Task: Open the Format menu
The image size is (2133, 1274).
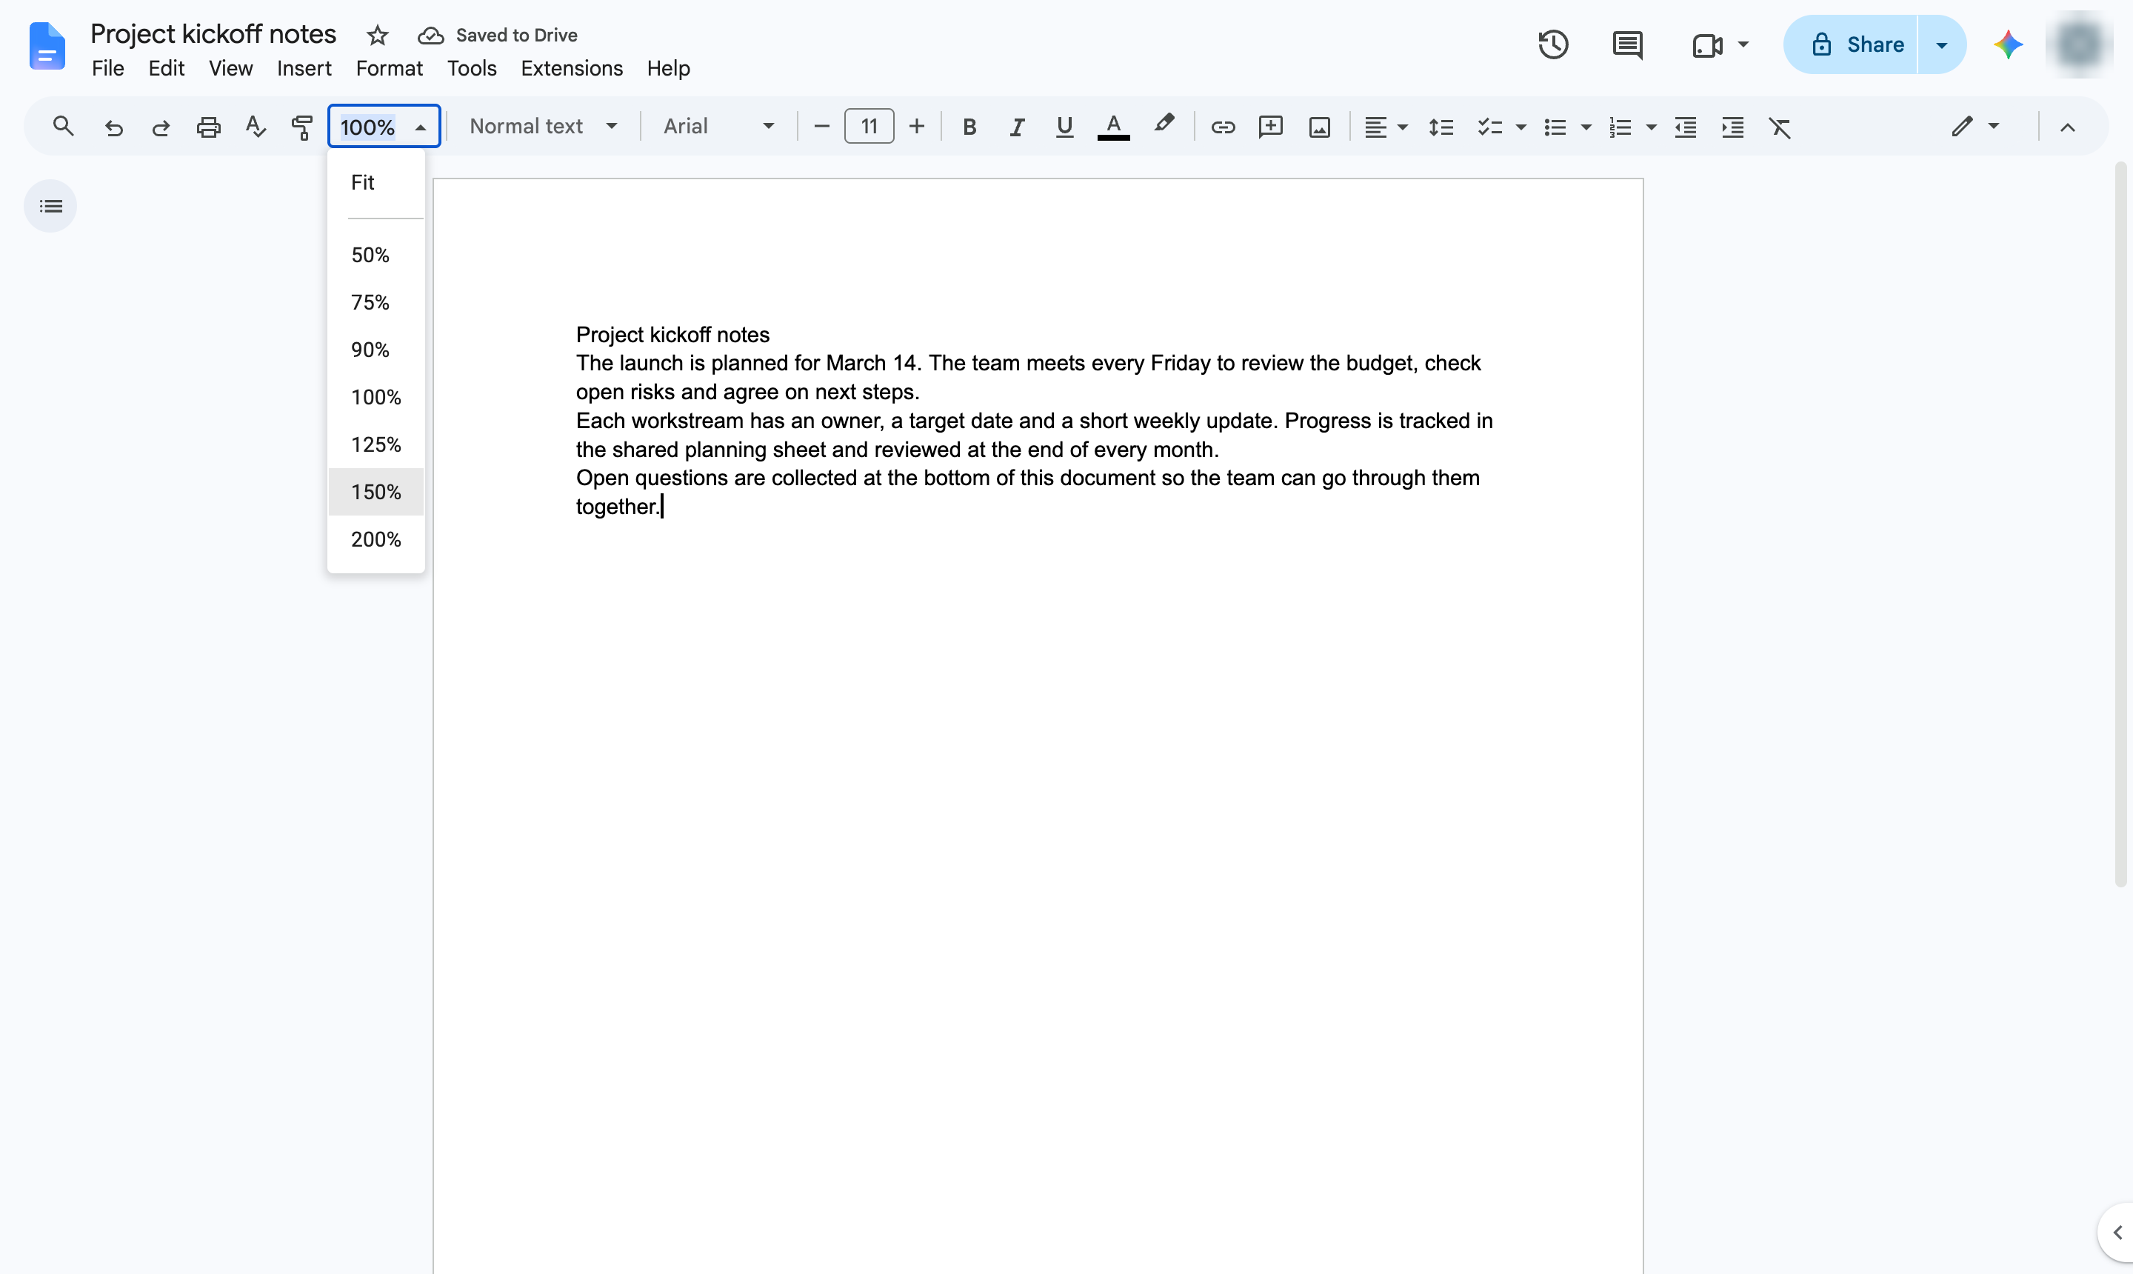Action: click(x=389, y=68)
